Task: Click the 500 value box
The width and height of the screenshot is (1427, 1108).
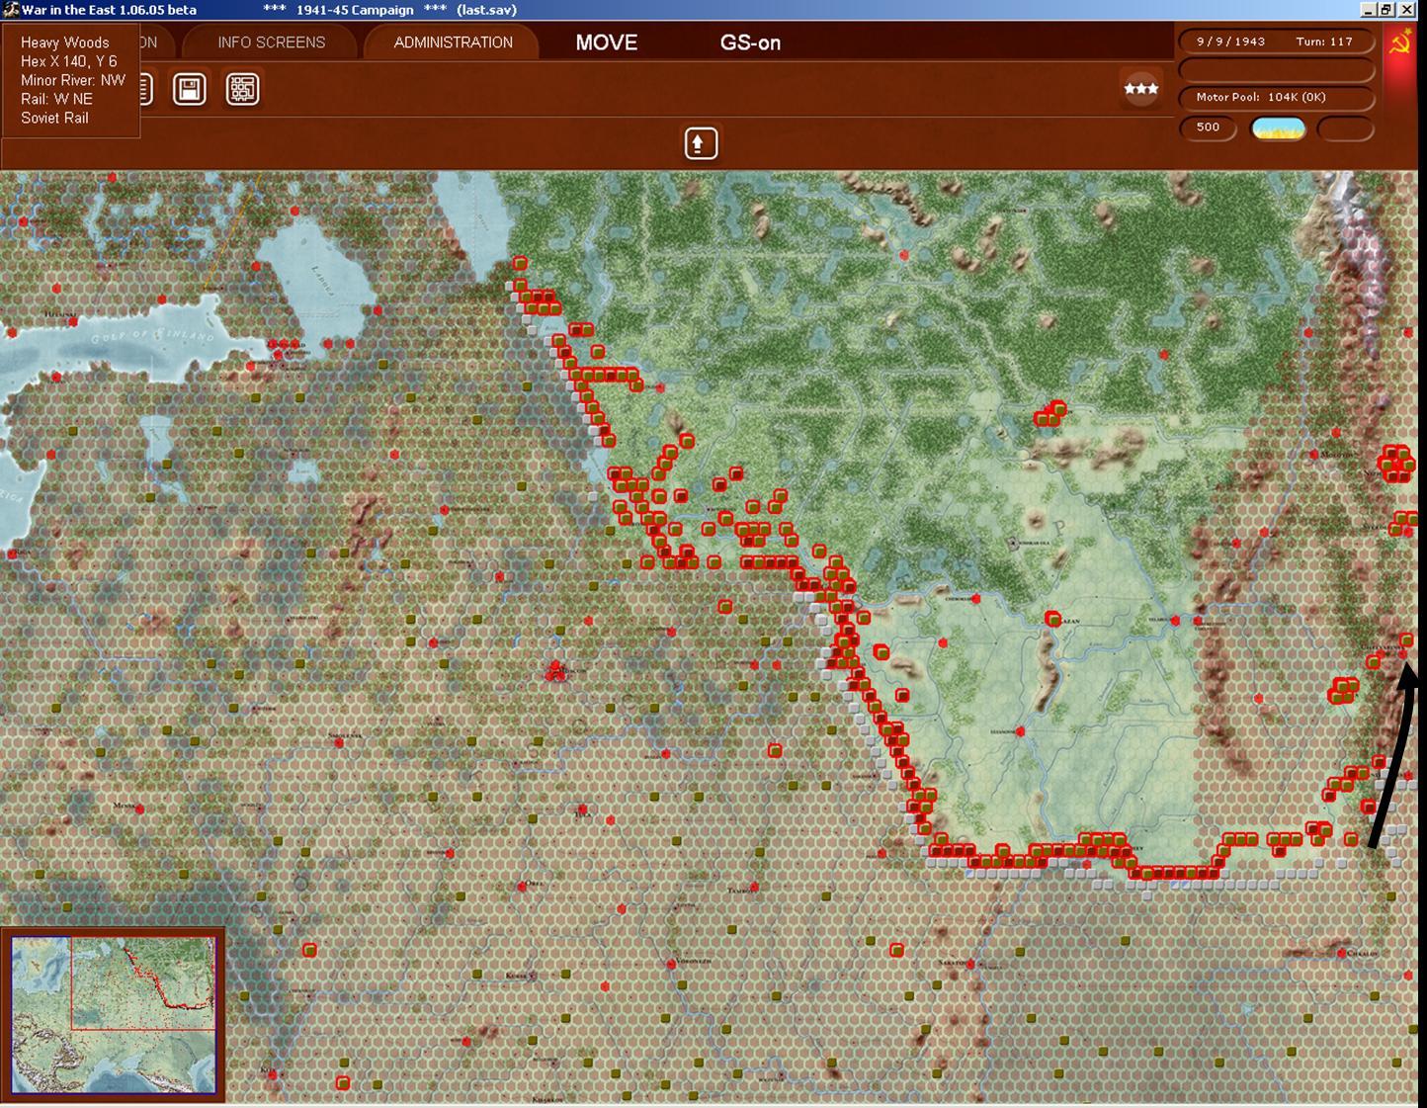Action: pyautogui.click(x=1208, y=128)
